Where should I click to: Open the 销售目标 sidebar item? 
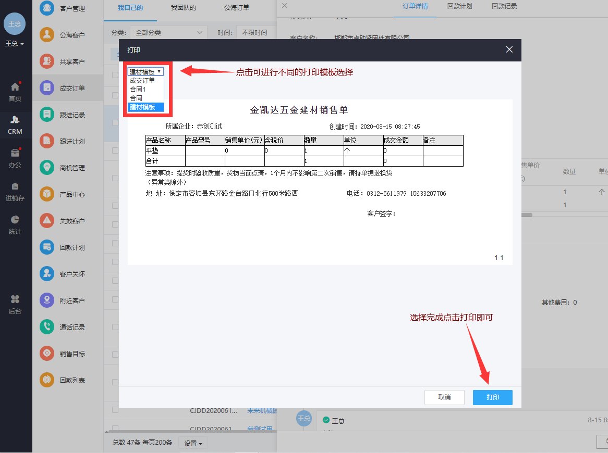[x=68, y=354]
